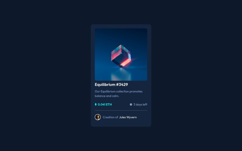Click the glowing red edge of the cube
This screenshot has width=242, height=151.
pos(126,62)
